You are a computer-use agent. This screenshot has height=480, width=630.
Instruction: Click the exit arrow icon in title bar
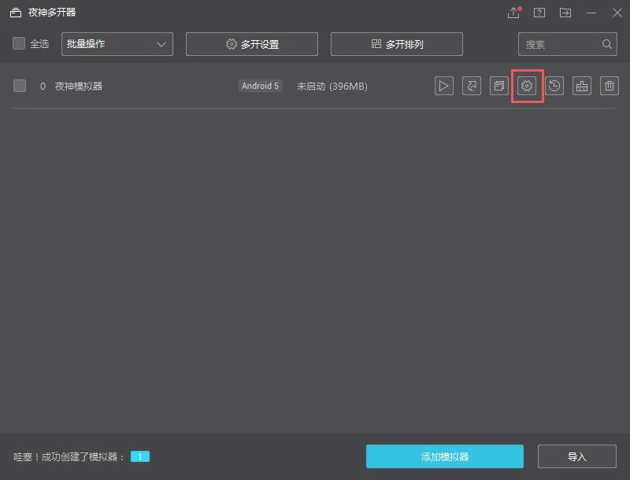click(x=565, y=13)
